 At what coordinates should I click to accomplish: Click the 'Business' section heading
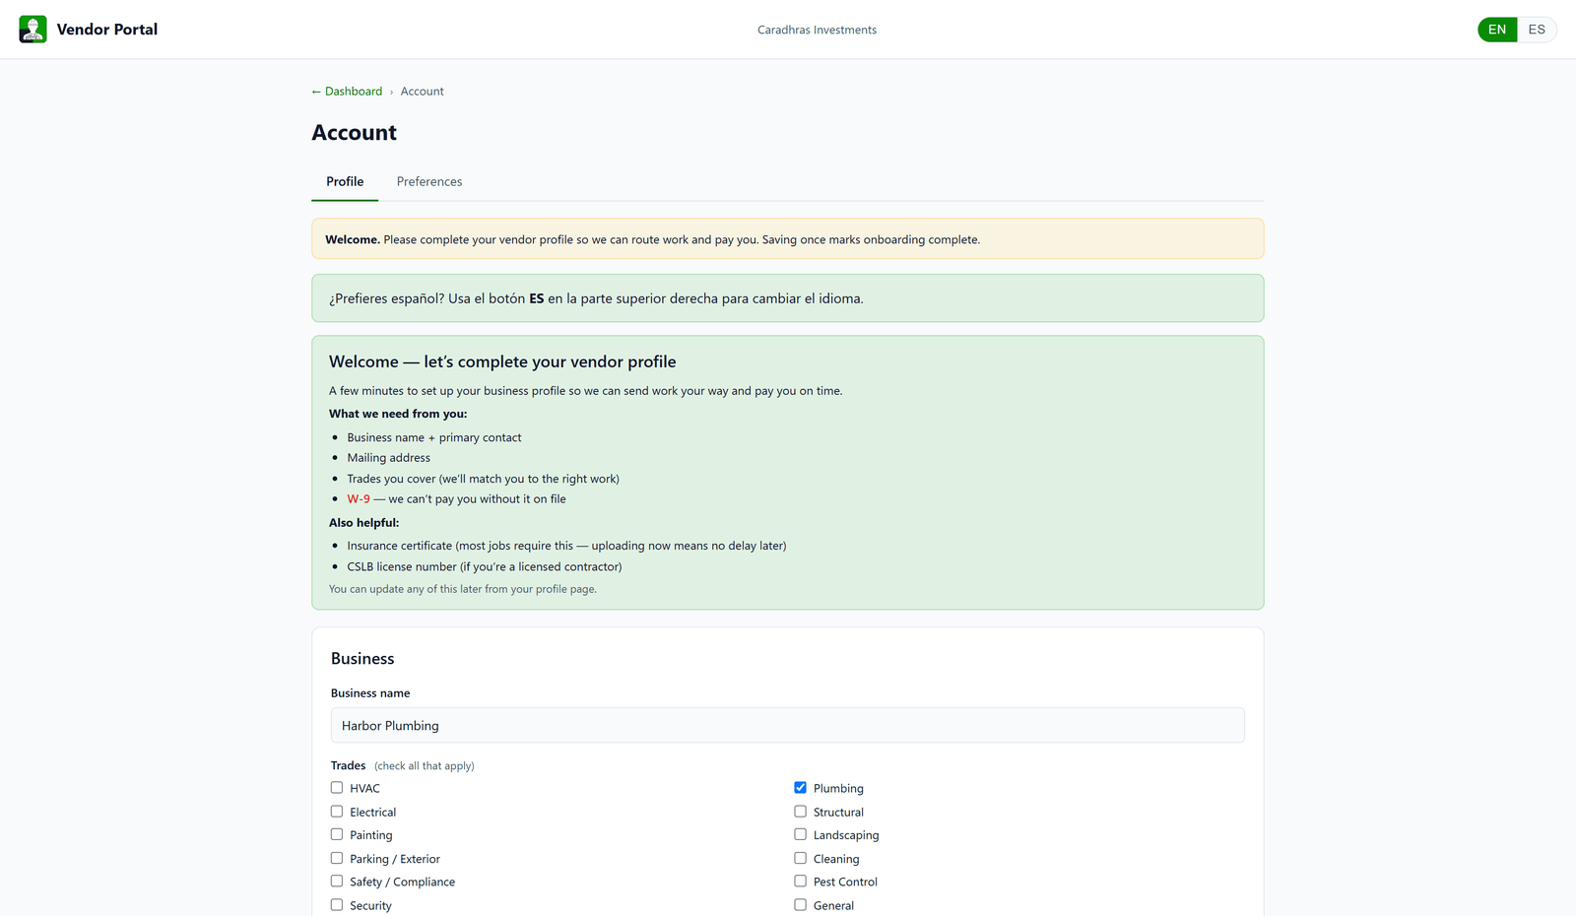tap(362, 659)
